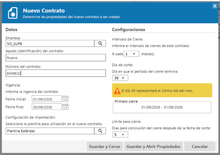Click Guardar y Cerrar button
The image size is (220, 155).
(x=105, y=146)
